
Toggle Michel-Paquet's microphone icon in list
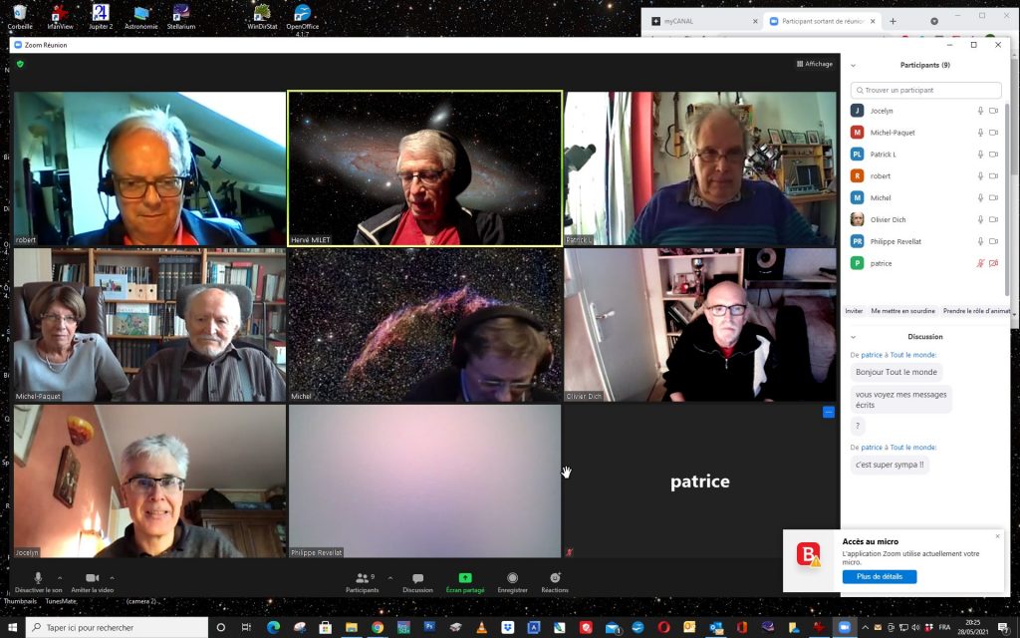pos(980,133)
